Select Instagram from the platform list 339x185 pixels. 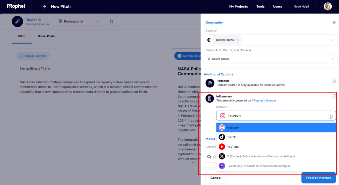[276, 128]
